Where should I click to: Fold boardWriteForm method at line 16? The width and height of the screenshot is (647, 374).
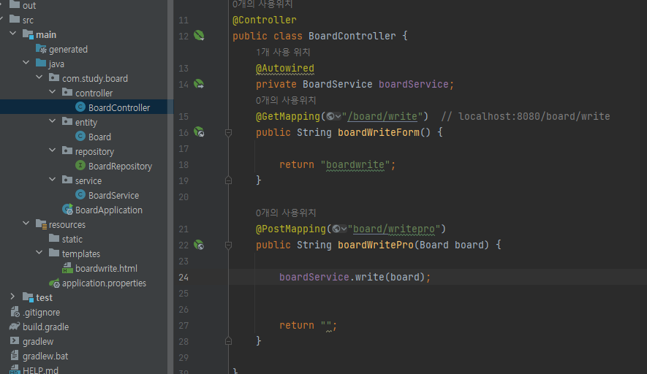228,133
